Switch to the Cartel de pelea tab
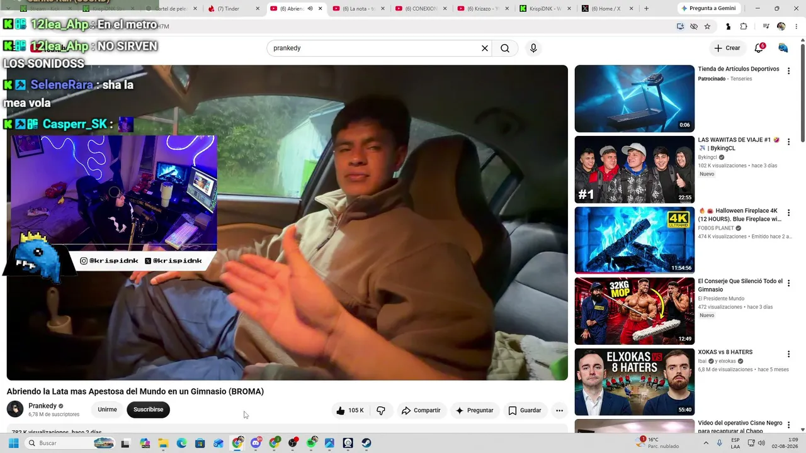806x453 pixels. click(171, 9)
